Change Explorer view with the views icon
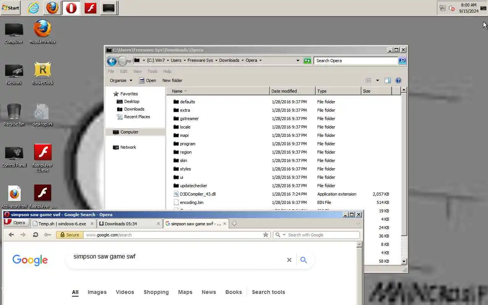 pos(368,80)
